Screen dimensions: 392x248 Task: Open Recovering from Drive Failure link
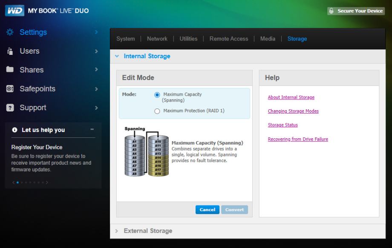[x=298, y=139]
